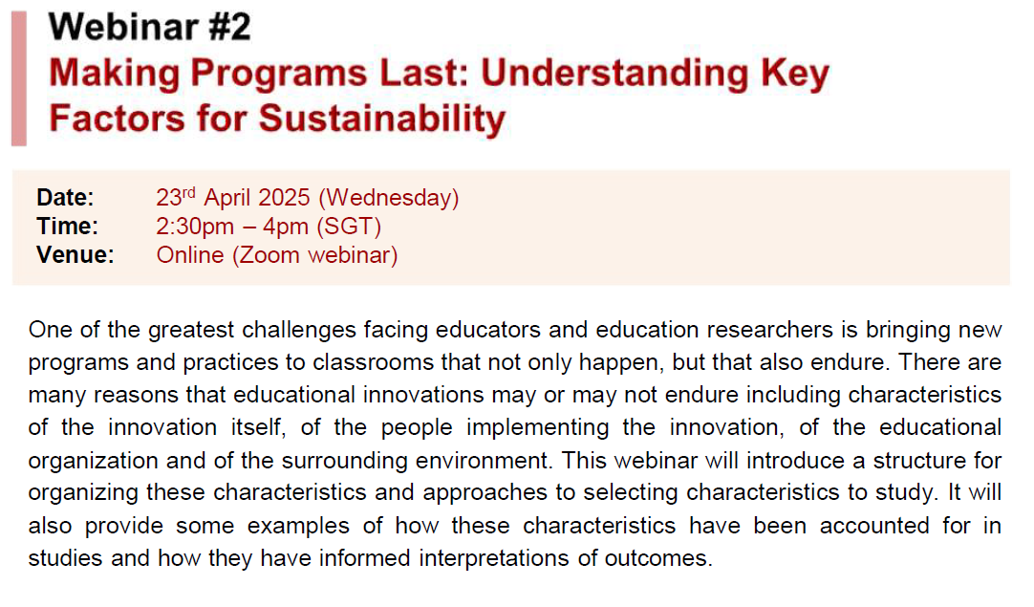Select the date "23rd April 2025"
This screenshot has width=1034, height=607.
(233, 198)
